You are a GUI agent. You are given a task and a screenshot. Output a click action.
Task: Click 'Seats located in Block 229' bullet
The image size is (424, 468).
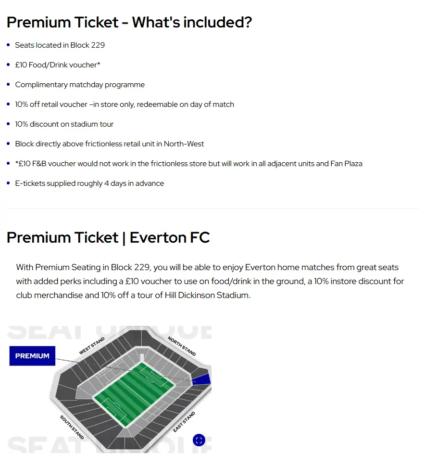click(60, 45)
